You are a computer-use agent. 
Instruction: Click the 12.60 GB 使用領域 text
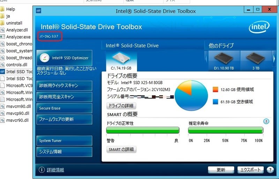pyautogui.click(x=237, y=90)
